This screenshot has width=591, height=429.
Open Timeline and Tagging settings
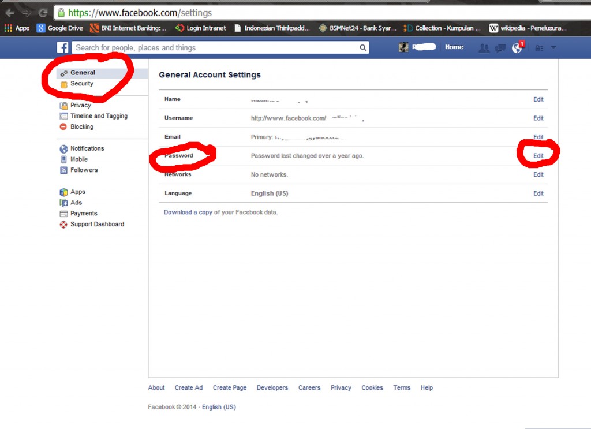click(x=99, y=116)
